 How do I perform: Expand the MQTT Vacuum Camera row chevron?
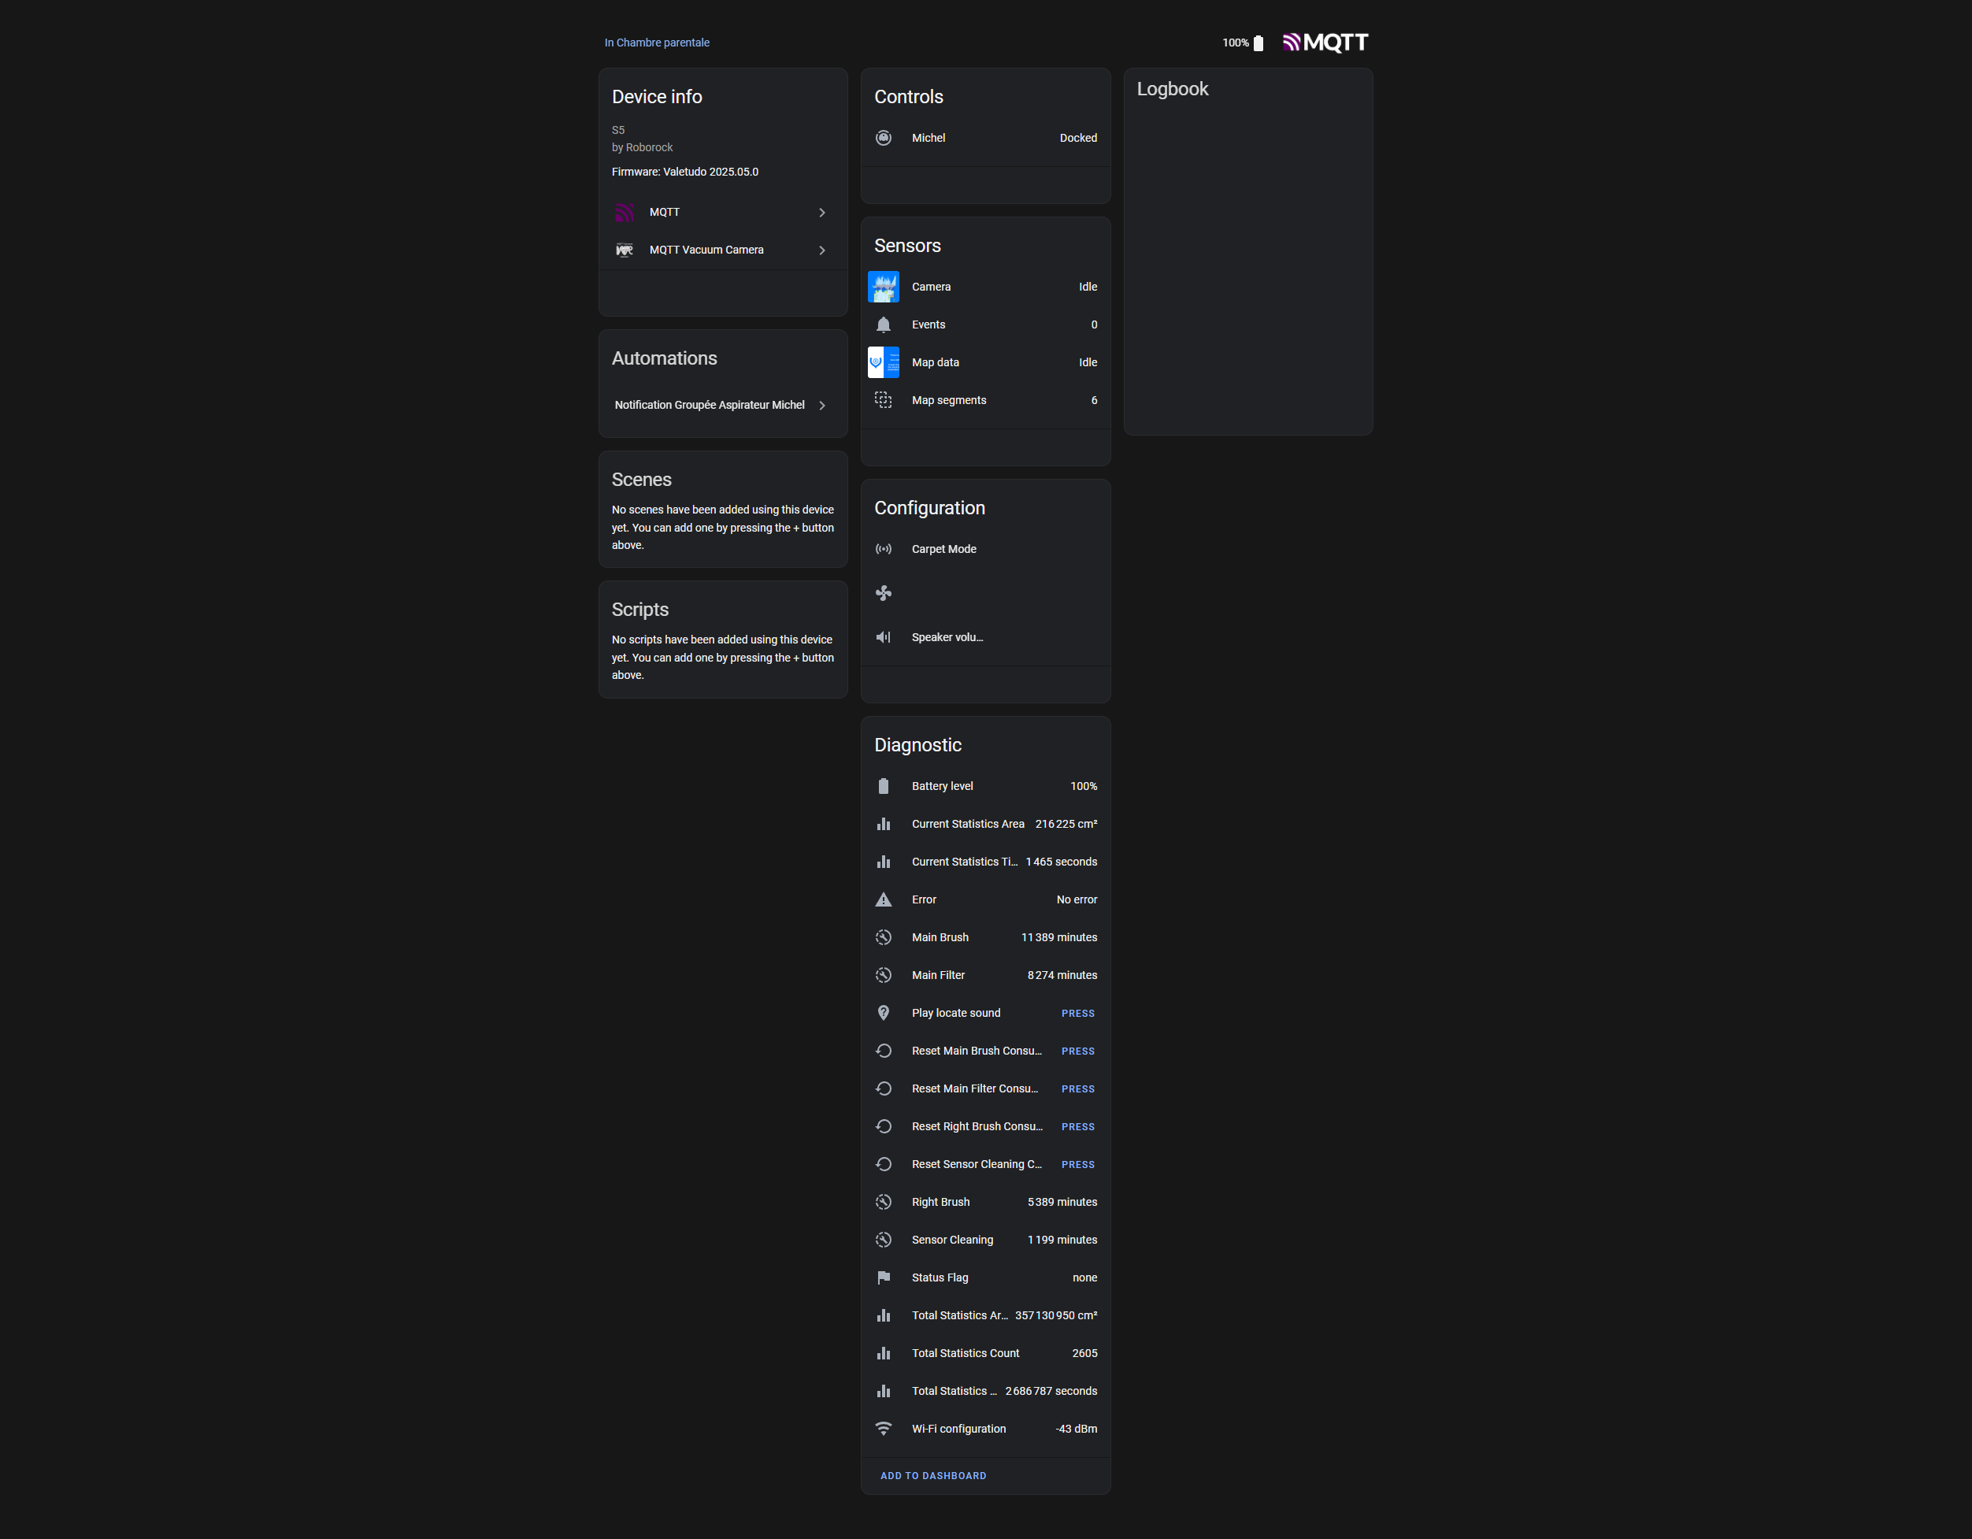click(821, 250)
